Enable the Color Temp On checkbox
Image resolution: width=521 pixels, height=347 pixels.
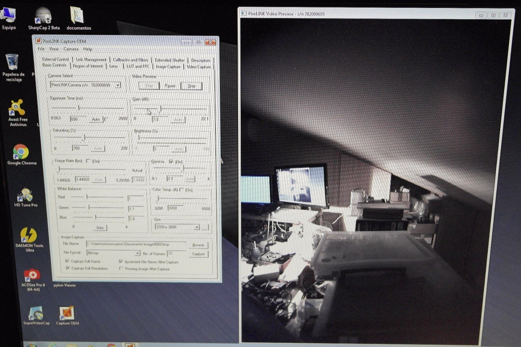pyautogui.click(x=181, y=190)
